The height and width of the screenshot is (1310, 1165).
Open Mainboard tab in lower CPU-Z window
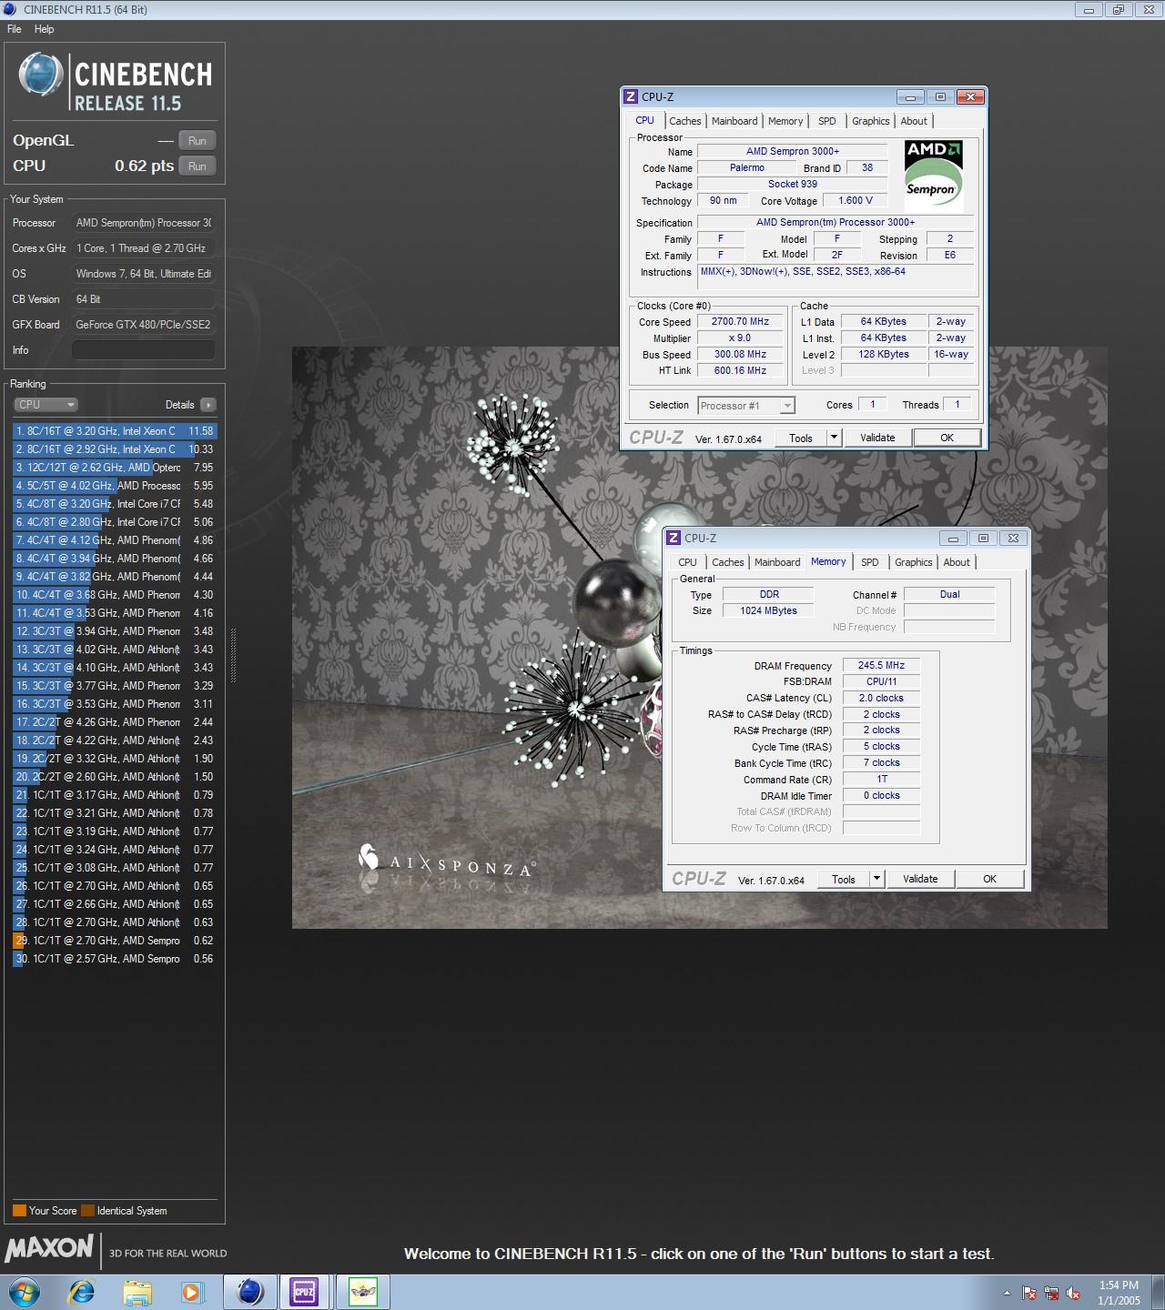(x=777, y=562)
